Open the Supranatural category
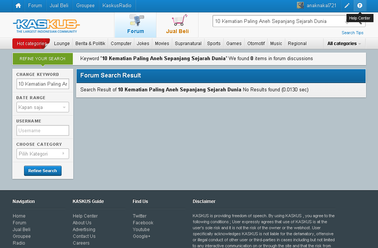The image size is (378, 248). (188, 44)
